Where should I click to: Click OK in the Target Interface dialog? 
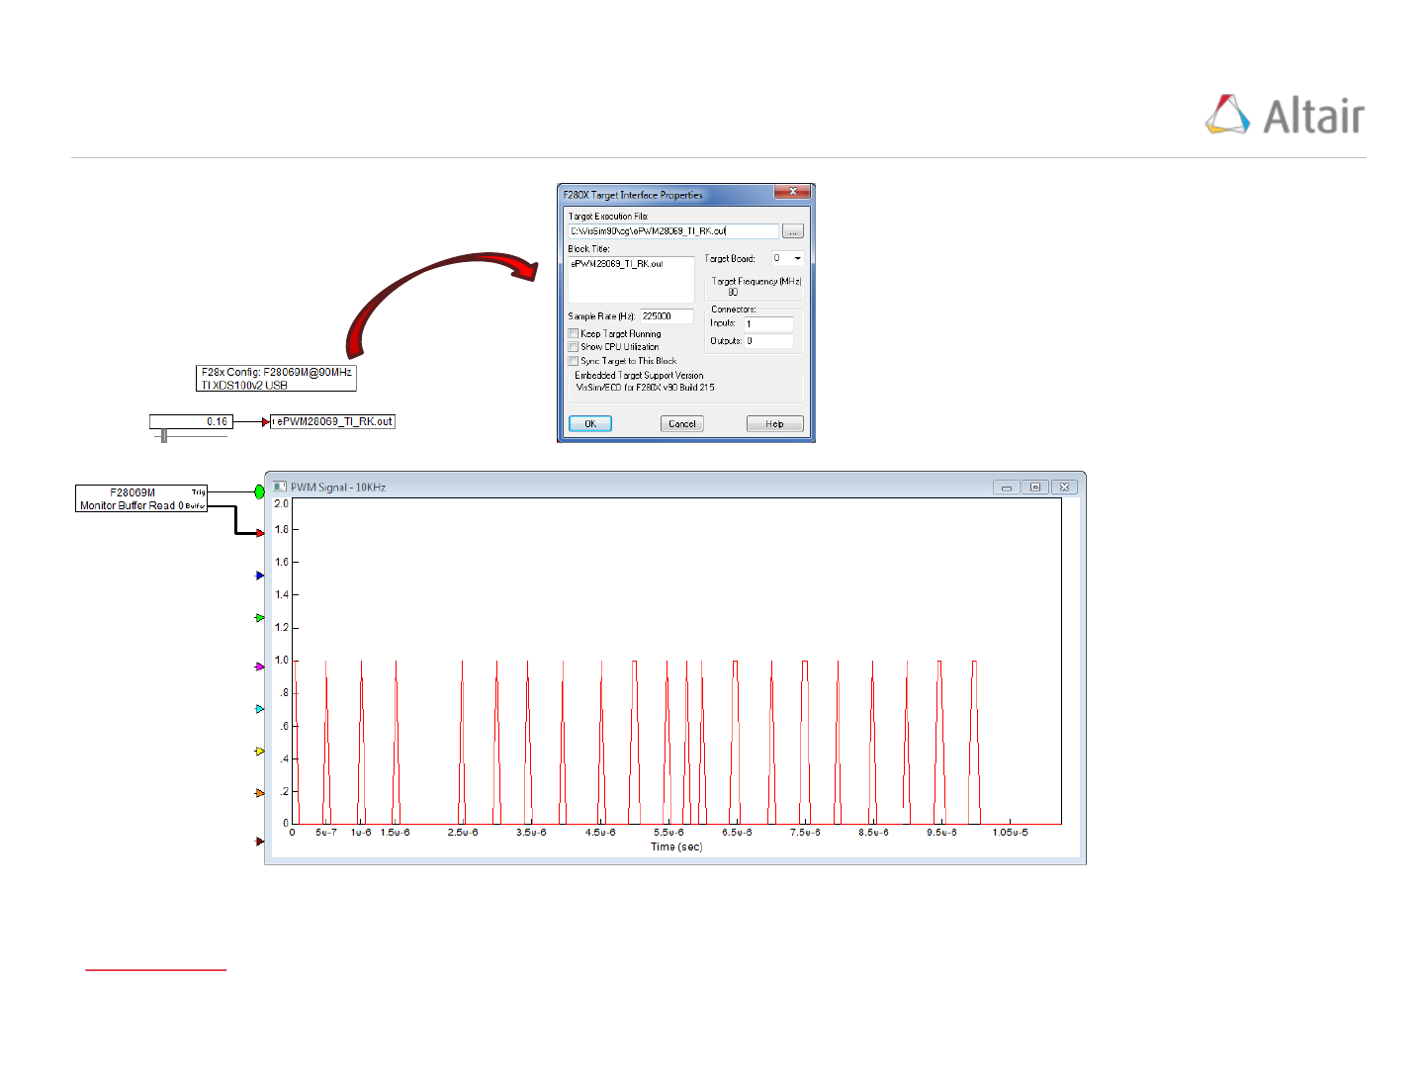(x=590, y=423)
